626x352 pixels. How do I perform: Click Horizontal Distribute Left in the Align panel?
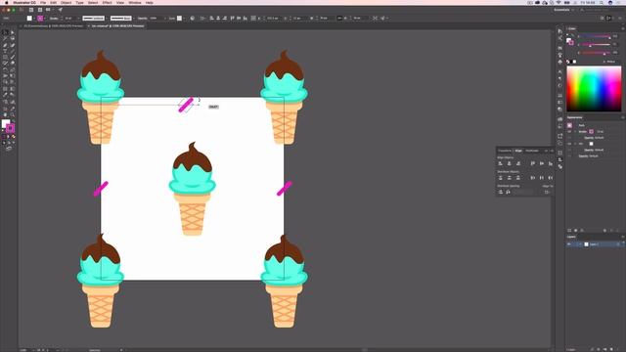[x=532, y=178]
